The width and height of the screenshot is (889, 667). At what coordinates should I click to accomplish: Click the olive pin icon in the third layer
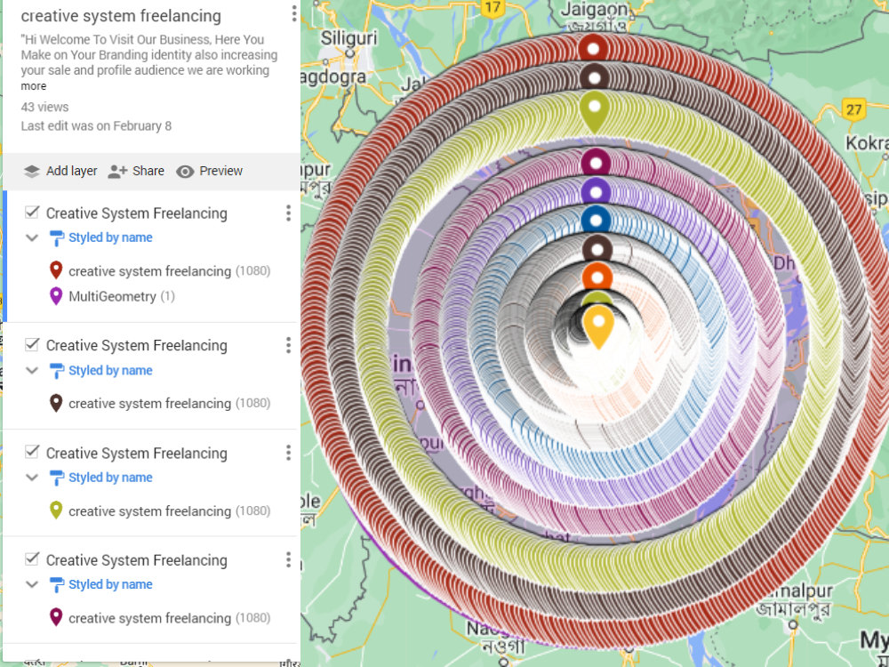pos(56,510)
